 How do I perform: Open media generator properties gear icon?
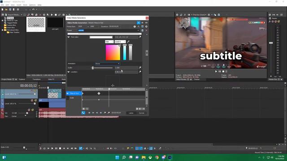pos(146,27)
